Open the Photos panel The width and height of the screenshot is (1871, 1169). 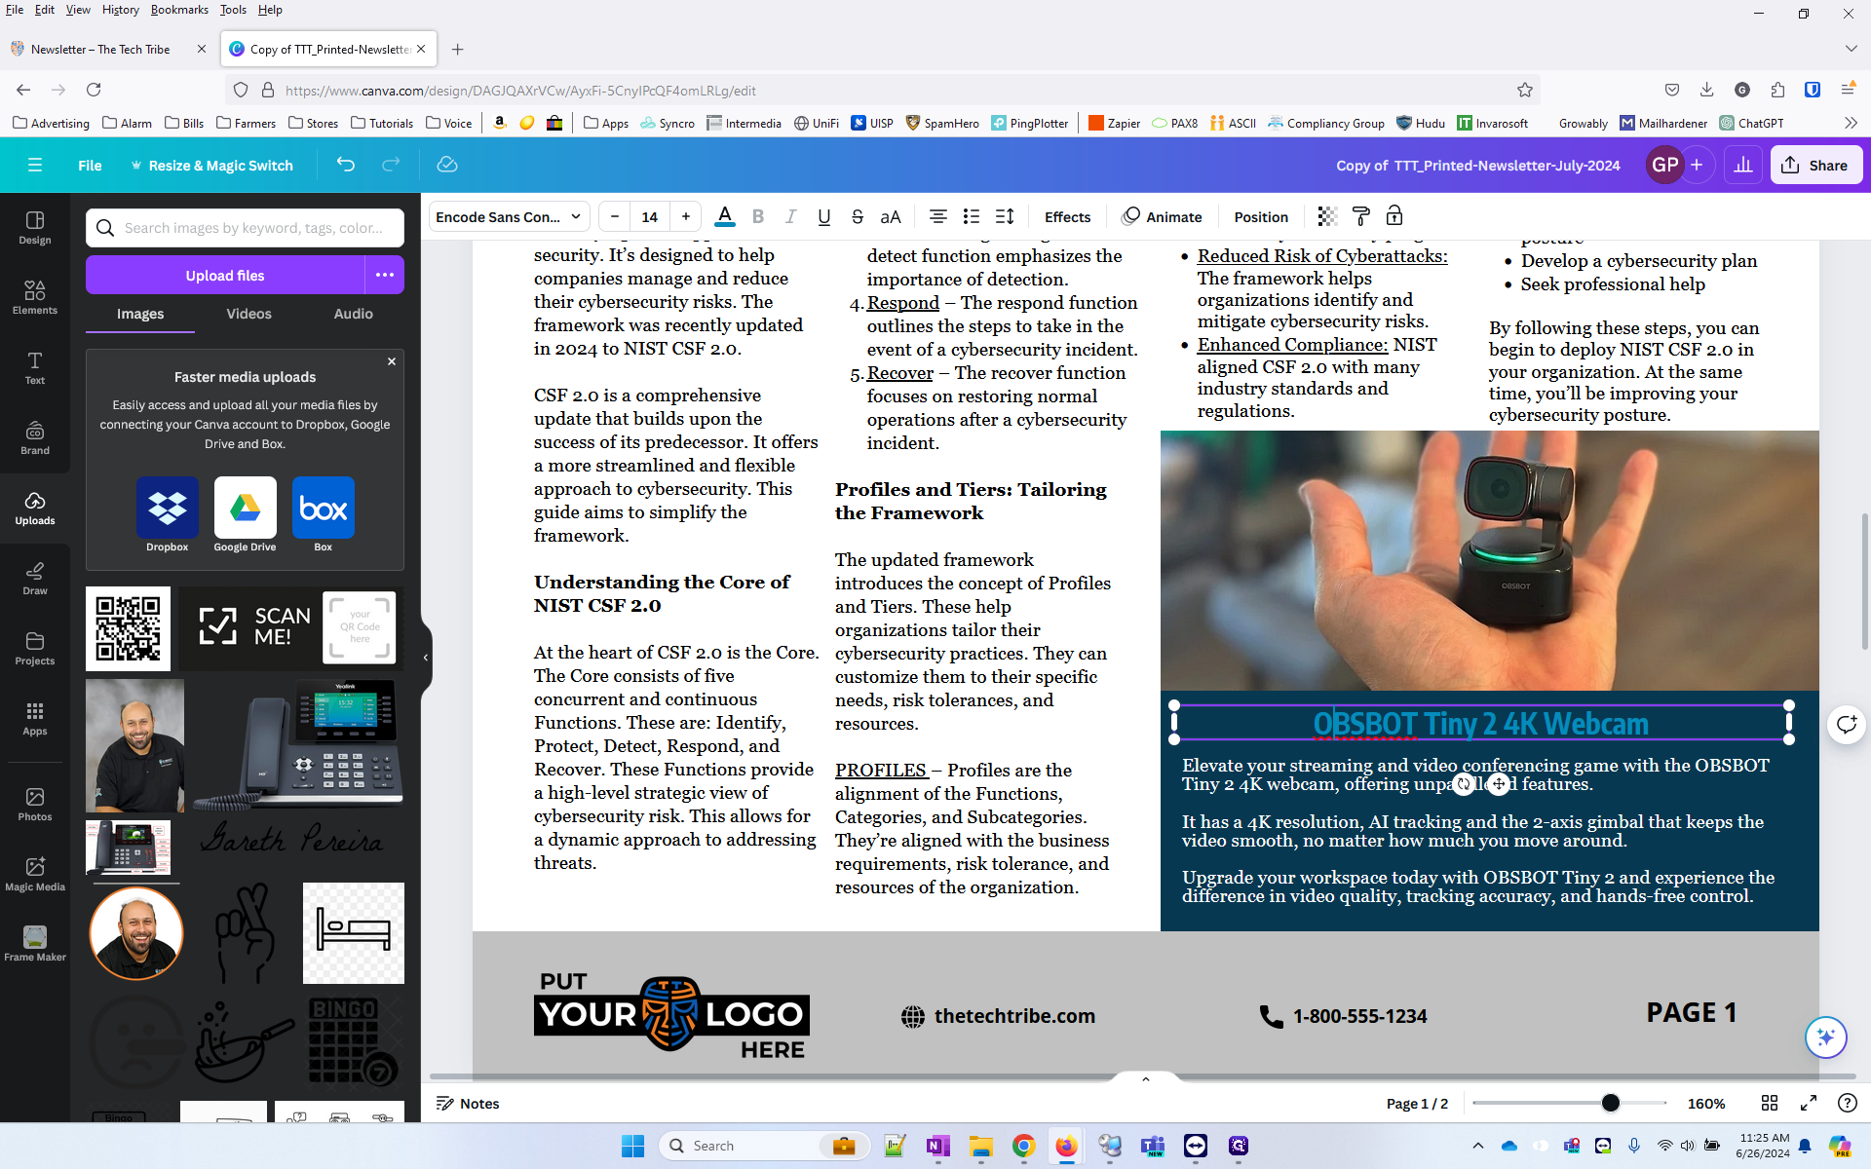tap(35, 805)
